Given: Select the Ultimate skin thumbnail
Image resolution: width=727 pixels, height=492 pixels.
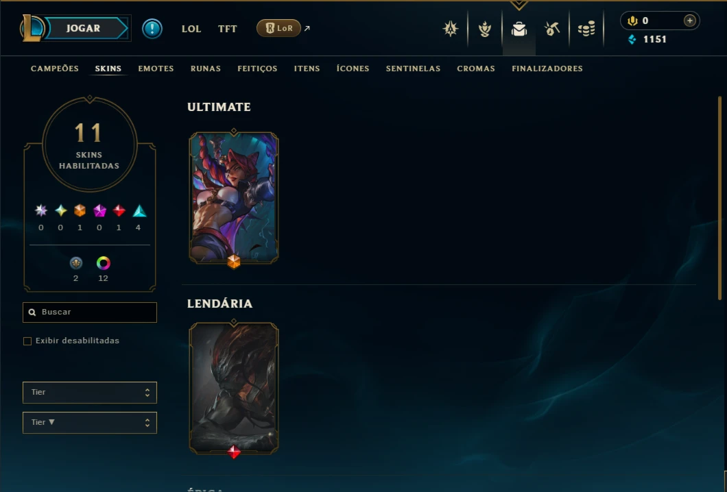Looking at the screenshot, I should click(x=234, y=198).
